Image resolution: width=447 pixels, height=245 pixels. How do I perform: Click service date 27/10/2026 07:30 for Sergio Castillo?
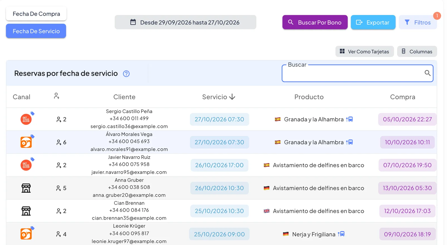tap(219, 119)
